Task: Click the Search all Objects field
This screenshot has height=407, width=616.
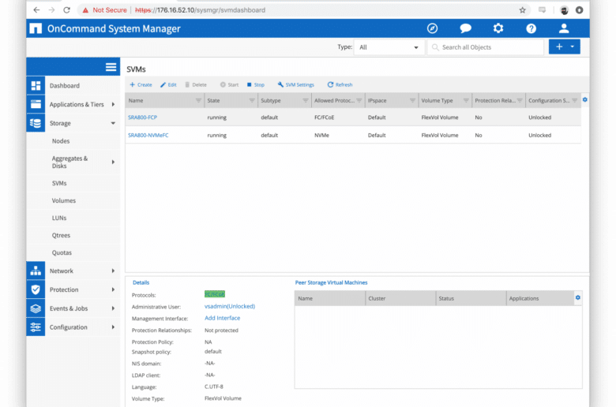Action: pyautogui.click(x=486, y=47)
